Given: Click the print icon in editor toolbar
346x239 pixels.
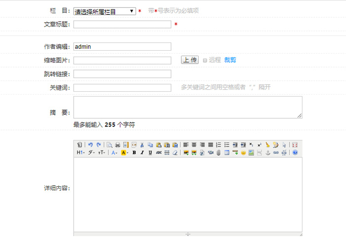Looking at the screenshot, I should click(118, 145).
